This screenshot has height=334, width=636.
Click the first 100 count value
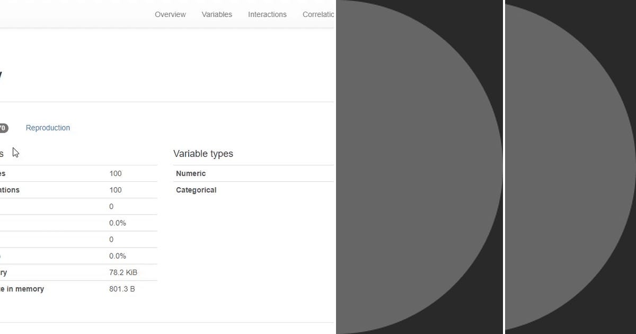coord(115,173)
